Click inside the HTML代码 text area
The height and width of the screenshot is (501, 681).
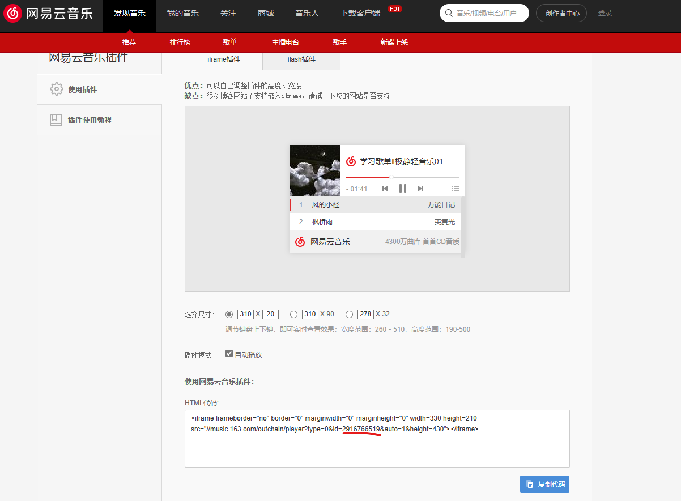pyautogui.click(x=377, y=439)
